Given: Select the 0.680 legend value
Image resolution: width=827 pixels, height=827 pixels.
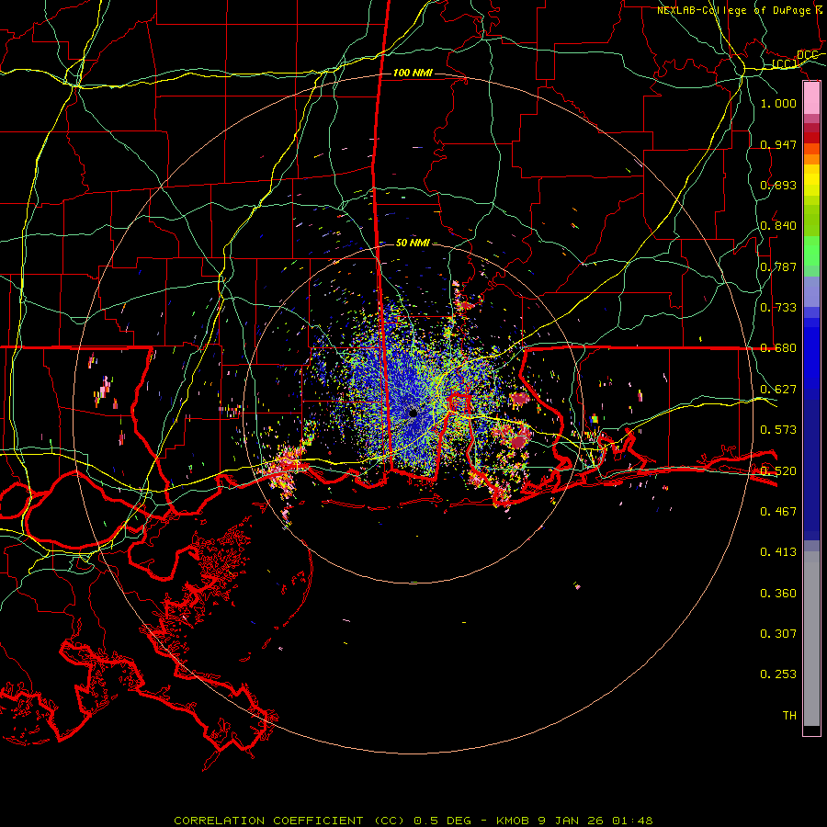Looking at the screenshot, I should [778, 348].
